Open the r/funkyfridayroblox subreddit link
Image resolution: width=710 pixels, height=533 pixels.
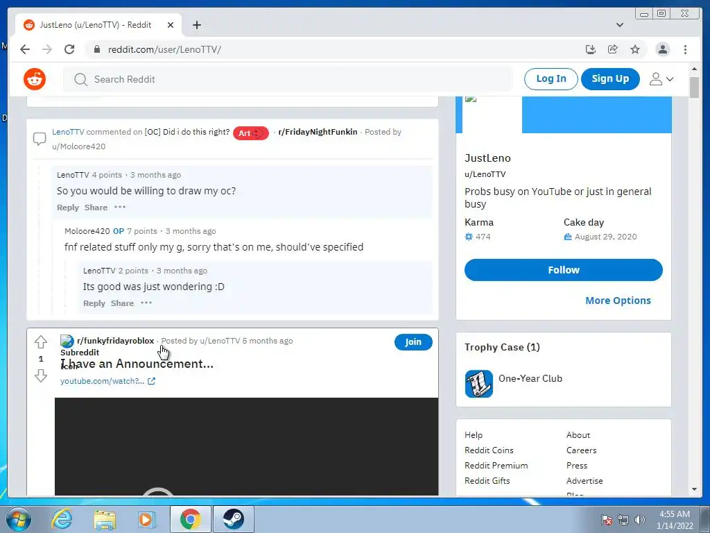click(116, 341)
